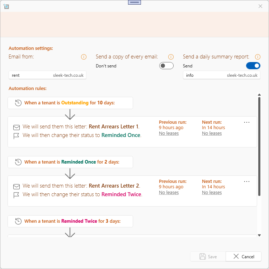The height and width of the screenshot is (269, 269).
Task: Turn off the daily summary report toggle
Action: [253, 66]
